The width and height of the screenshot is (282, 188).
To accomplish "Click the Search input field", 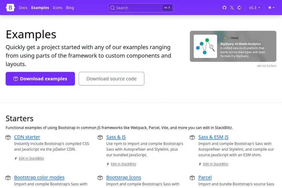I will tap(141, 8).
